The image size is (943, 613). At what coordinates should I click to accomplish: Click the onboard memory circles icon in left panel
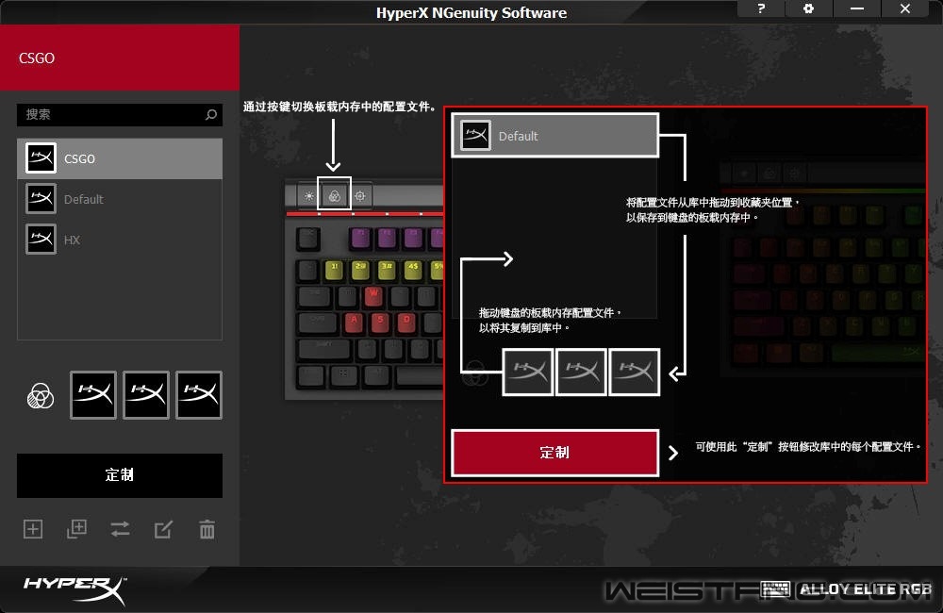(41, 396)
